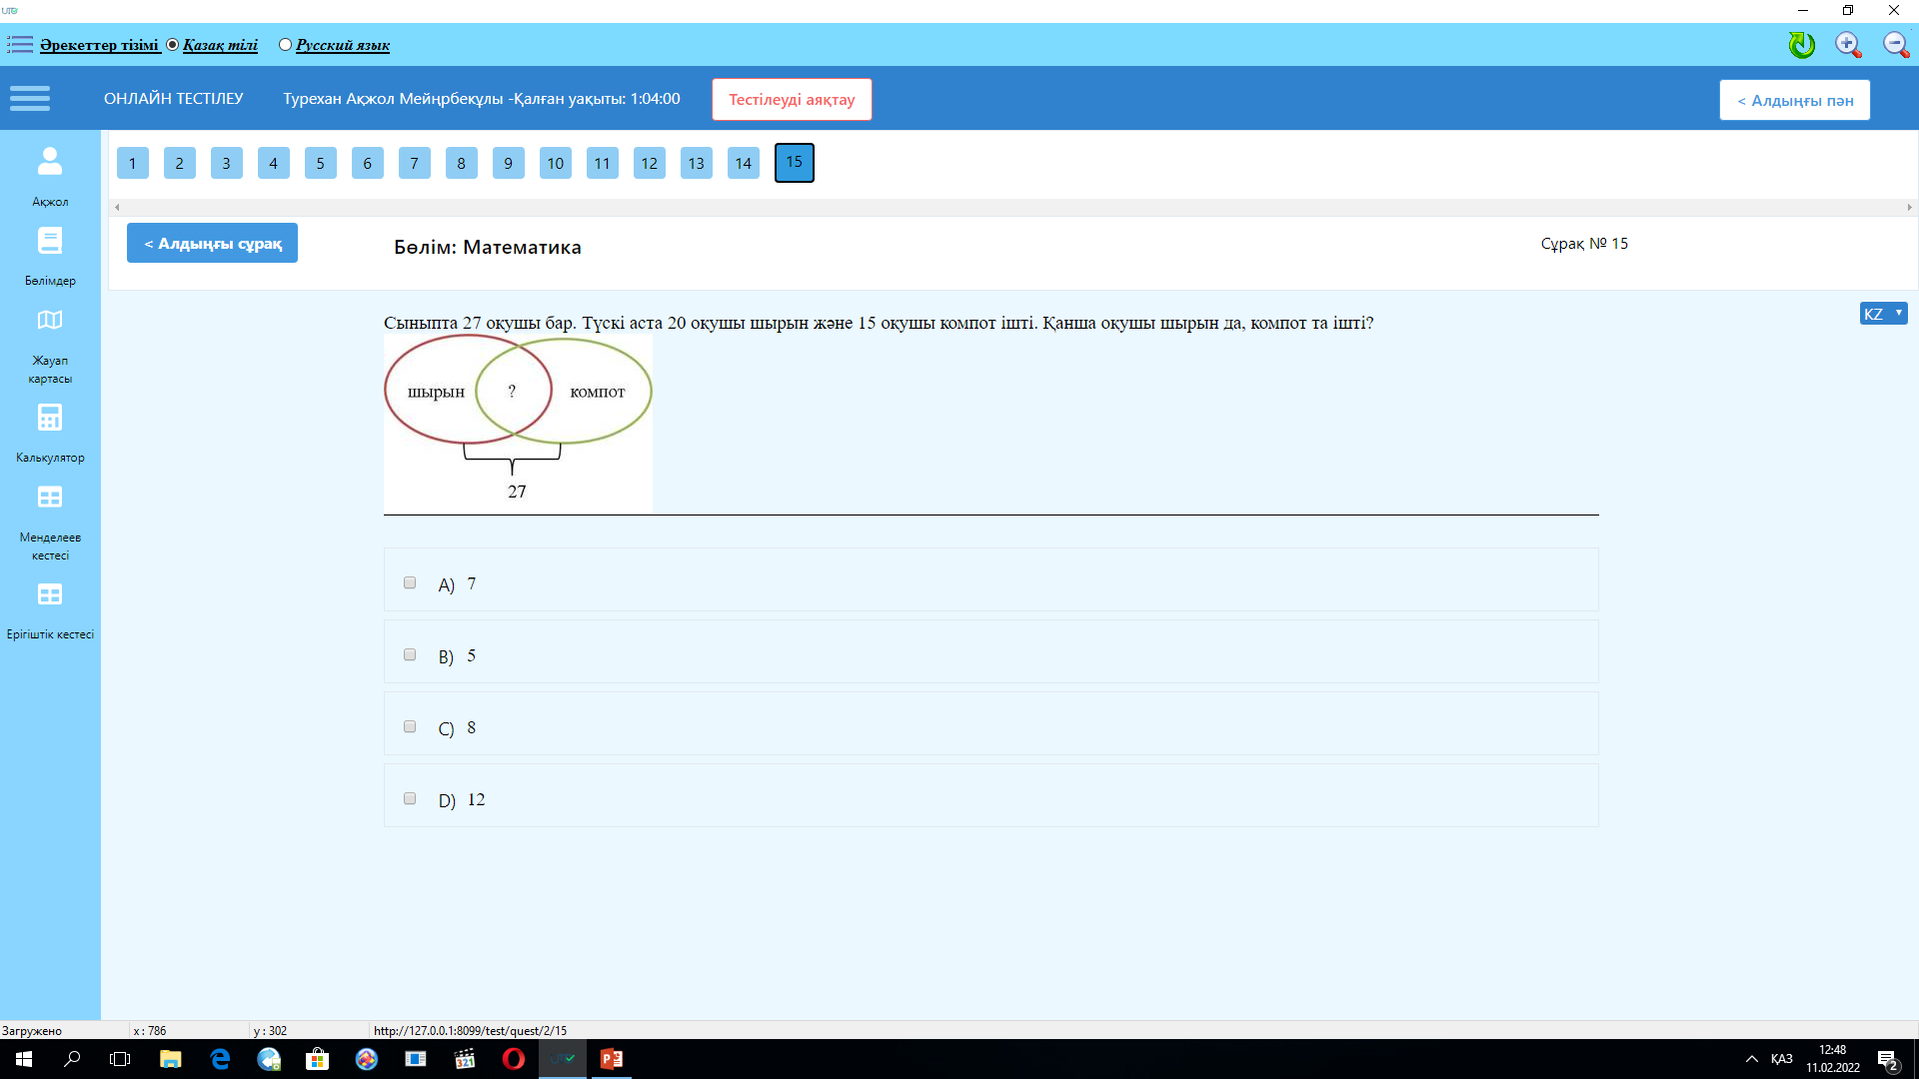The height and width of the screenshot is (1079, 1919).
Task: Toggle the hamburger sidebar menu
Action: click(30, 98)
